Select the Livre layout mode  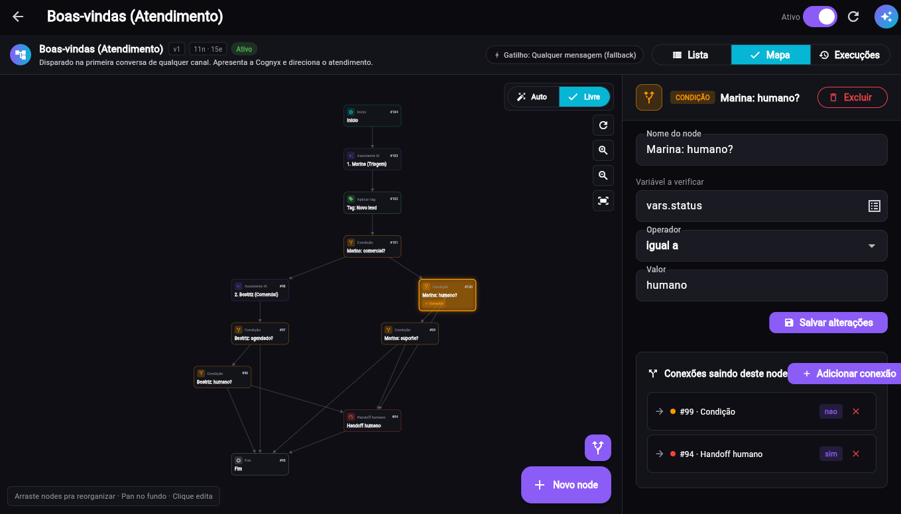point(584,97)
